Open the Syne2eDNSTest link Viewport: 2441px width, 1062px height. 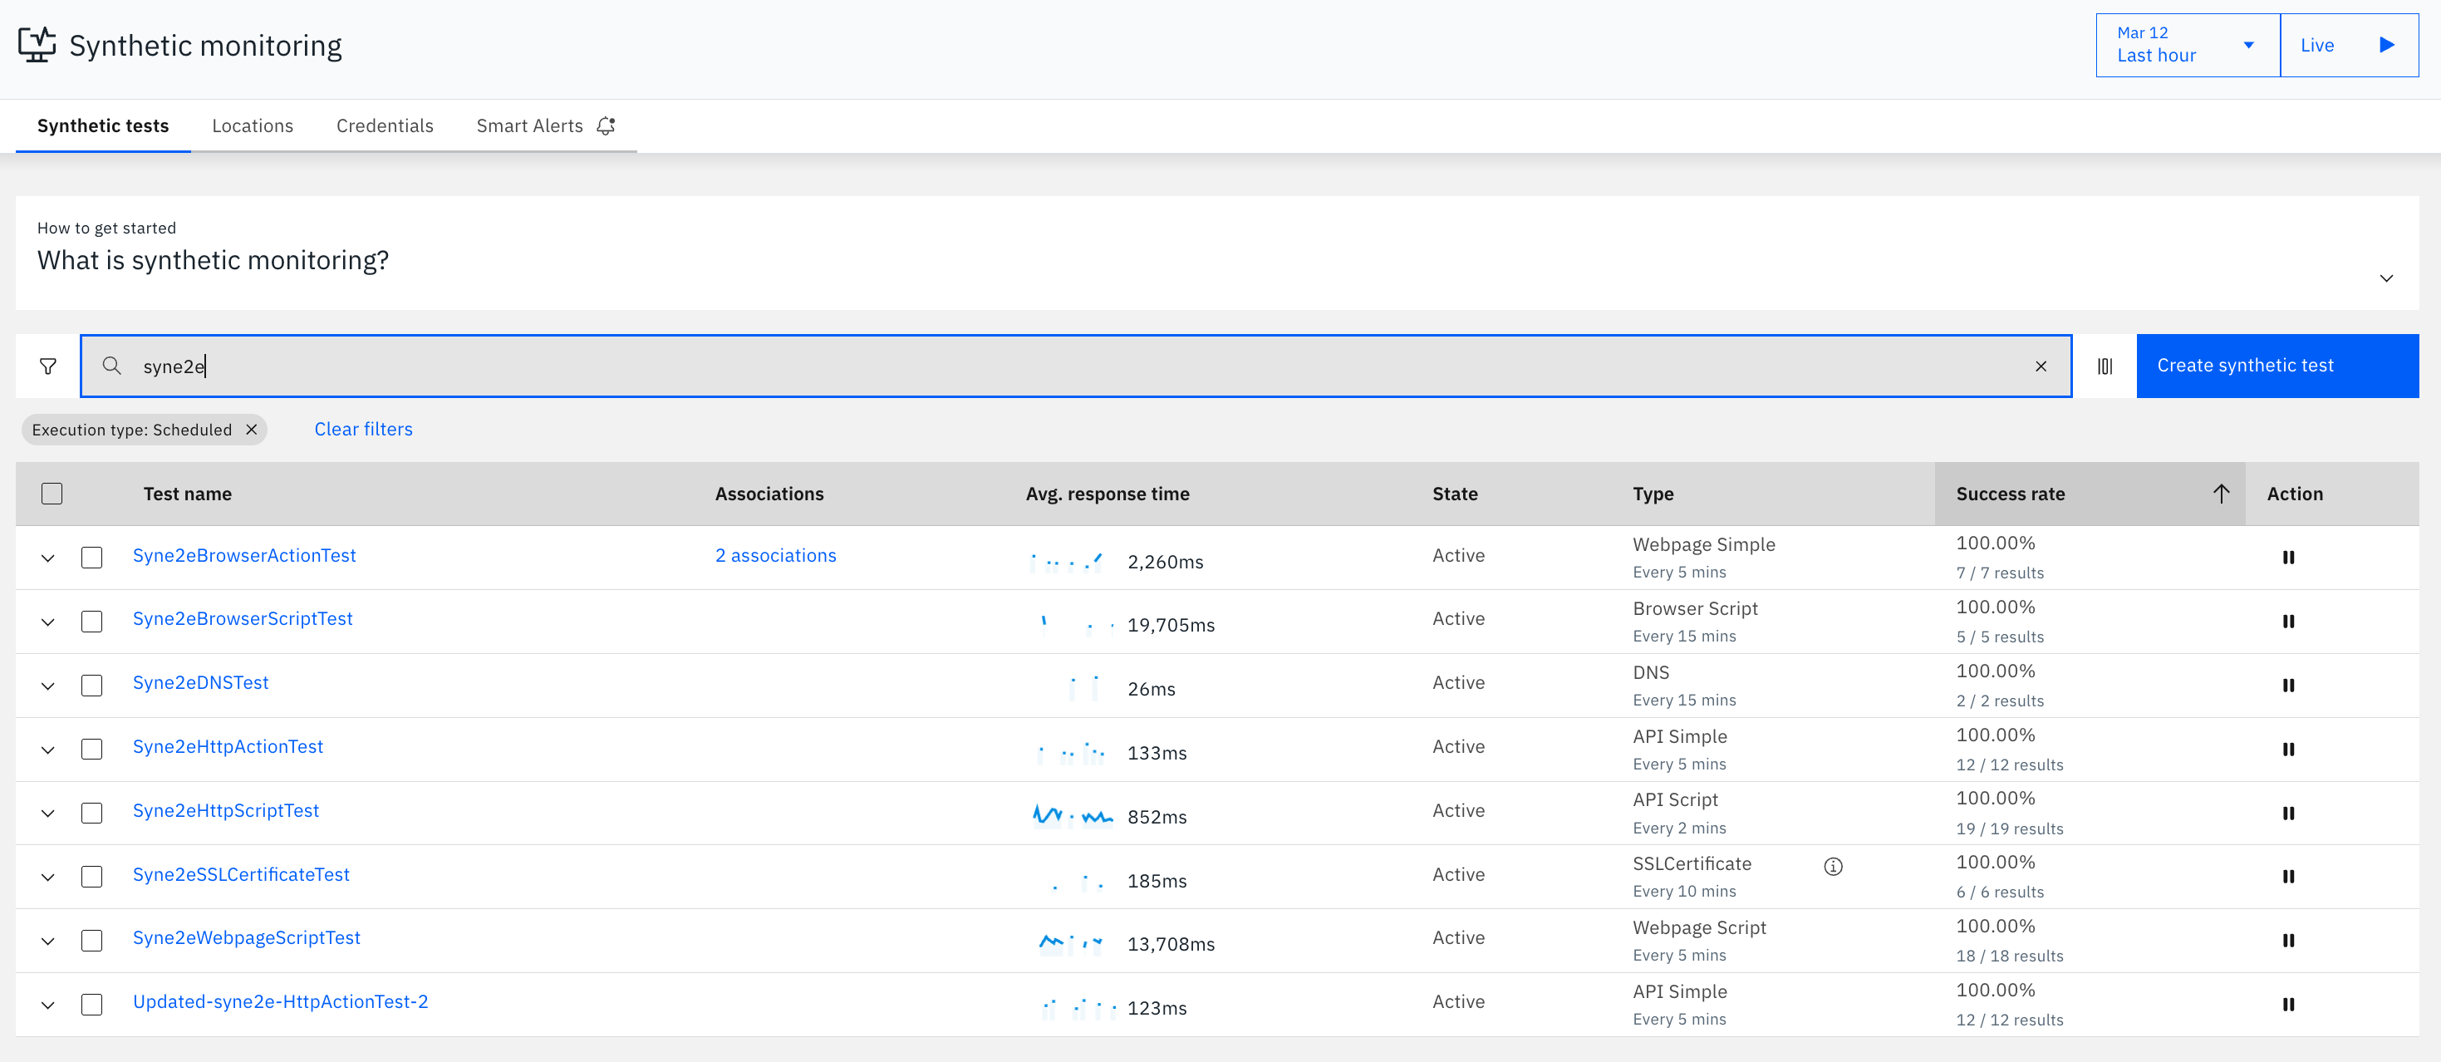point(201,682)
